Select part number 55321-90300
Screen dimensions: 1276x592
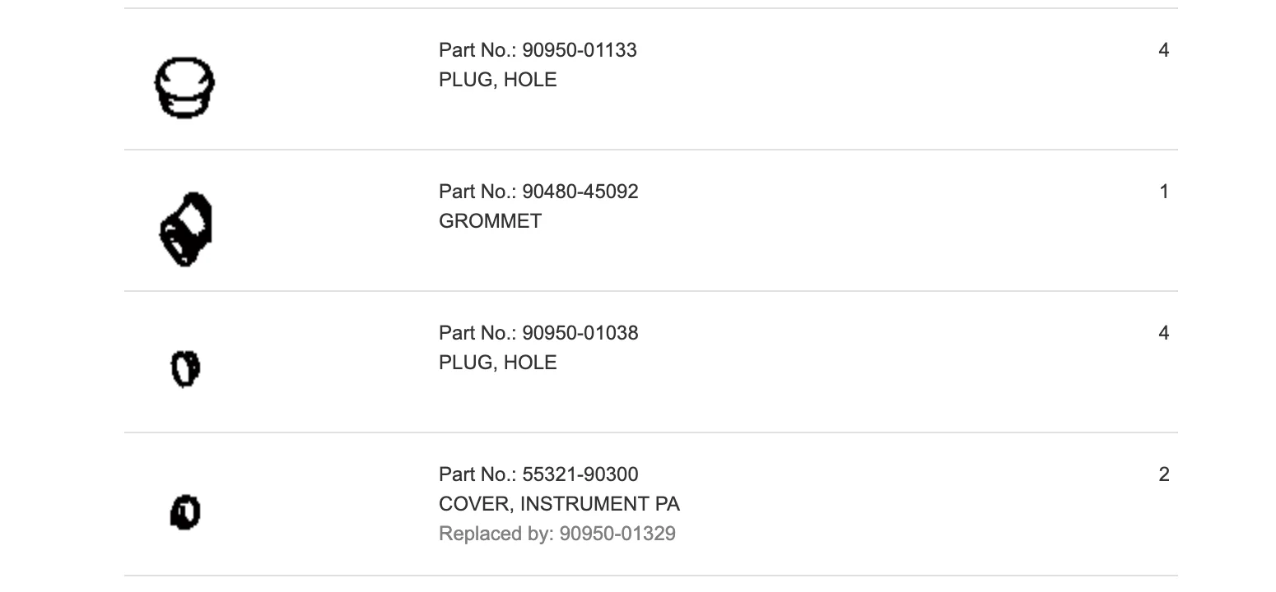point(580,474)
